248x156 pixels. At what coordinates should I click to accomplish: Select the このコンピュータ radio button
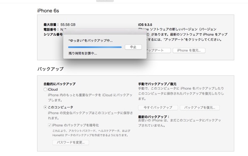click(x=45, y=107)
